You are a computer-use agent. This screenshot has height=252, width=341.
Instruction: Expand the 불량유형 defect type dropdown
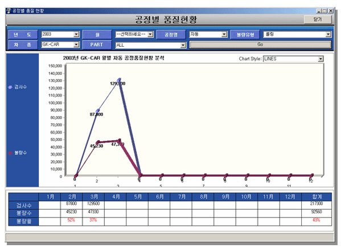tap(328, 34)
